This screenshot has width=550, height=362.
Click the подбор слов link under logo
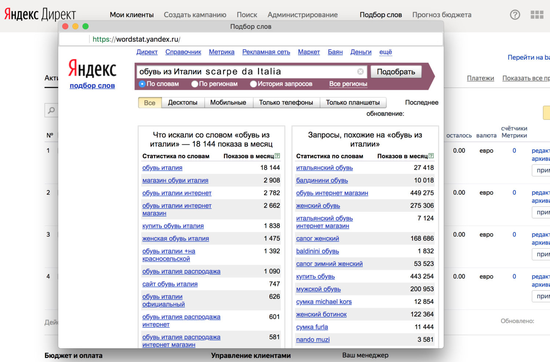click(92, 86)
